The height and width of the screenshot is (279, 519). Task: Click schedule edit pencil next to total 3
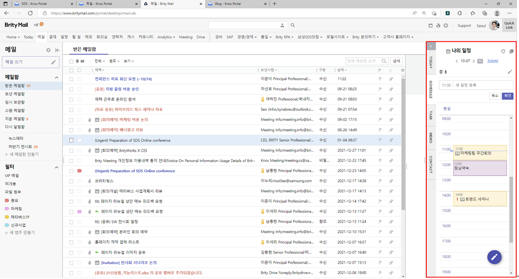coord(510,72)
